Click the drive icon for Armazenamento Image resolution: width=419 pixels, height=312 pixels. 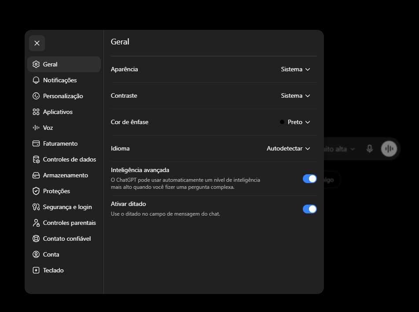36,175
